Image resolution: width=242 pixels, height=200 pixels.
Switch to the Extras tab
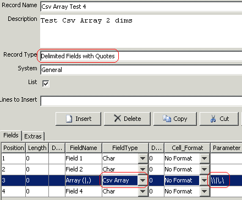33,136
